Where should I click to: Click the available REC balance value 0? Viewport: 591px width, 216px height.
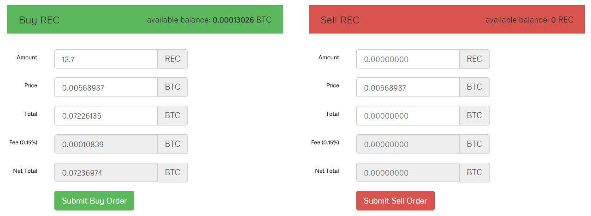click(553, 20)
